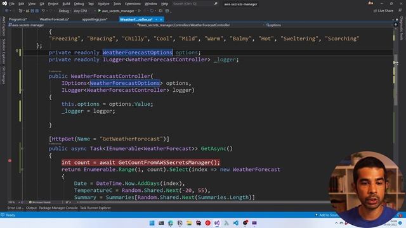Open the Analyze menu
406x228 pixels.
pos(103,4)
